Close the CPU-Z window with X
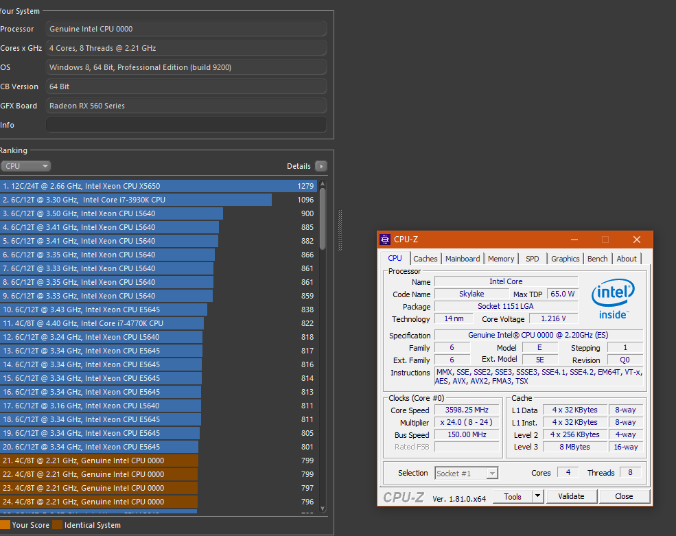 (637, 240)
